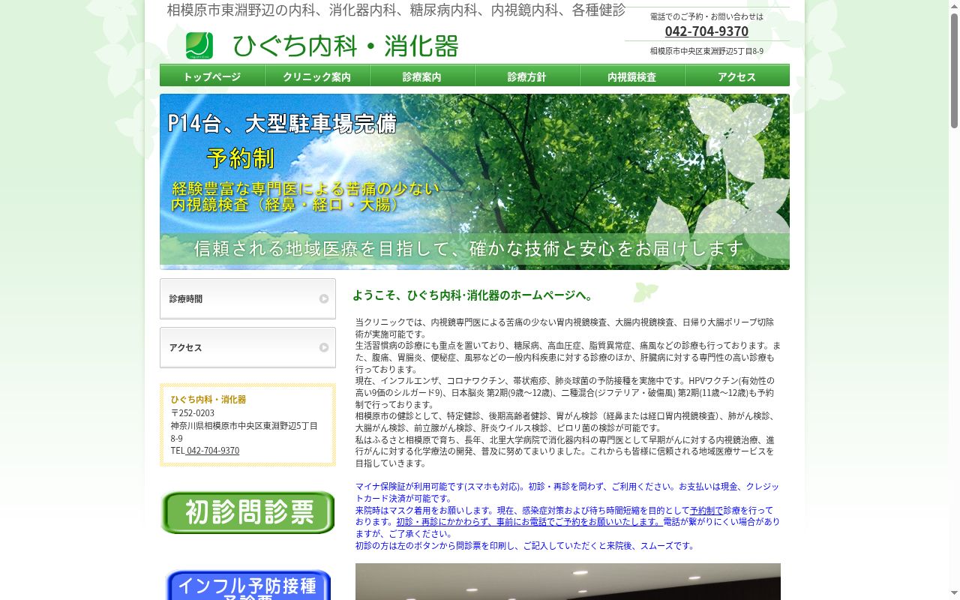
Task: Open the 診療時間 sidebar button
Action: (247, 298)
